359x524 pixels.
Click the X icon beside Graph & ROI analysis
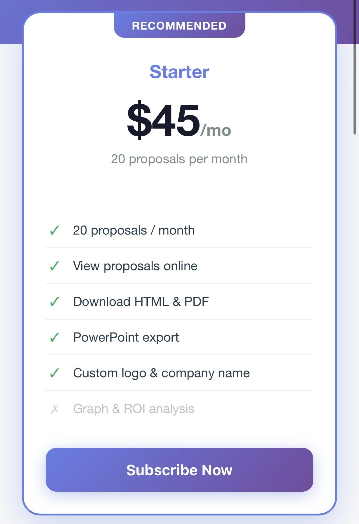[55, 408]
